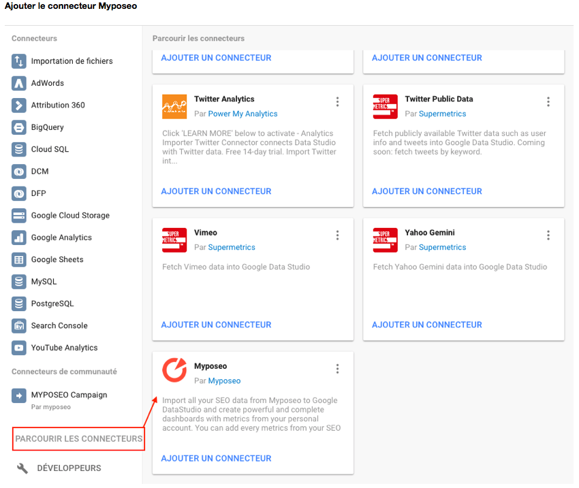Click the Vimeo card Supermetrics logo
Image resolution: width=579 pixels, height=488 pixels.
pyautogui.click(x=174, y=240)
